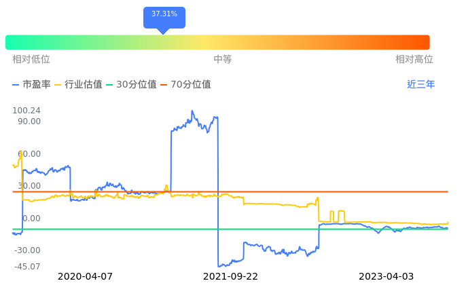This screenshot has width=466, height=300.
Task: Click the -30.00 y-axis label
Action: (x=27, y=250)
